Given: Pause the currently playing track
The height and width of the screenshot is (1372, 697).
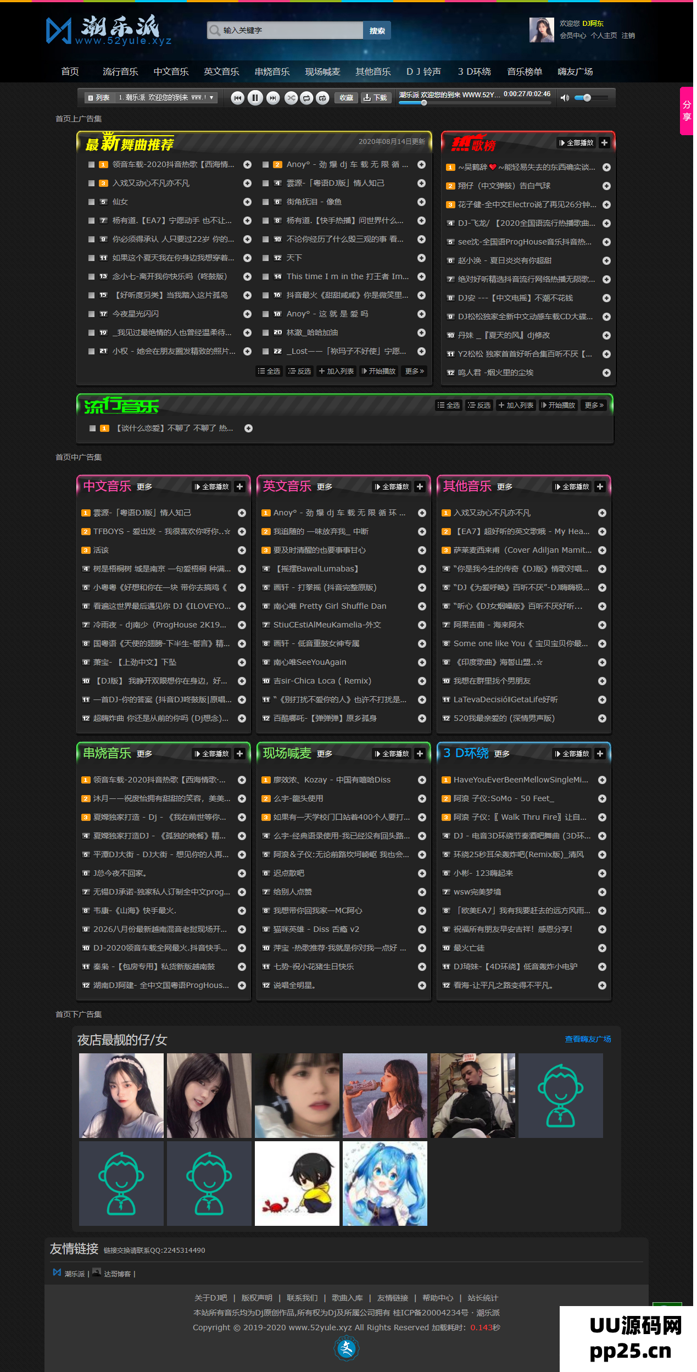Looking at the screenshot, I should (x=255, y=98).
